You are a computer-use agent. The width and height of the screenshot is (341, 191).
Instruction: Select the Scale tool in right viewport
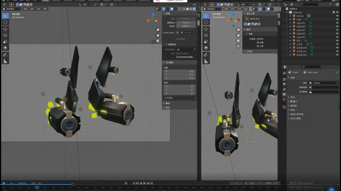[x=206, y=42]
